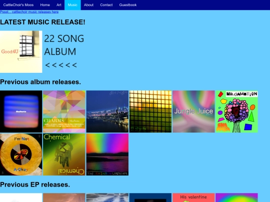Click the 'Previous EP releases.' heading
The height and width of the screenshot is (202, 270).
(x=35, y=185)
